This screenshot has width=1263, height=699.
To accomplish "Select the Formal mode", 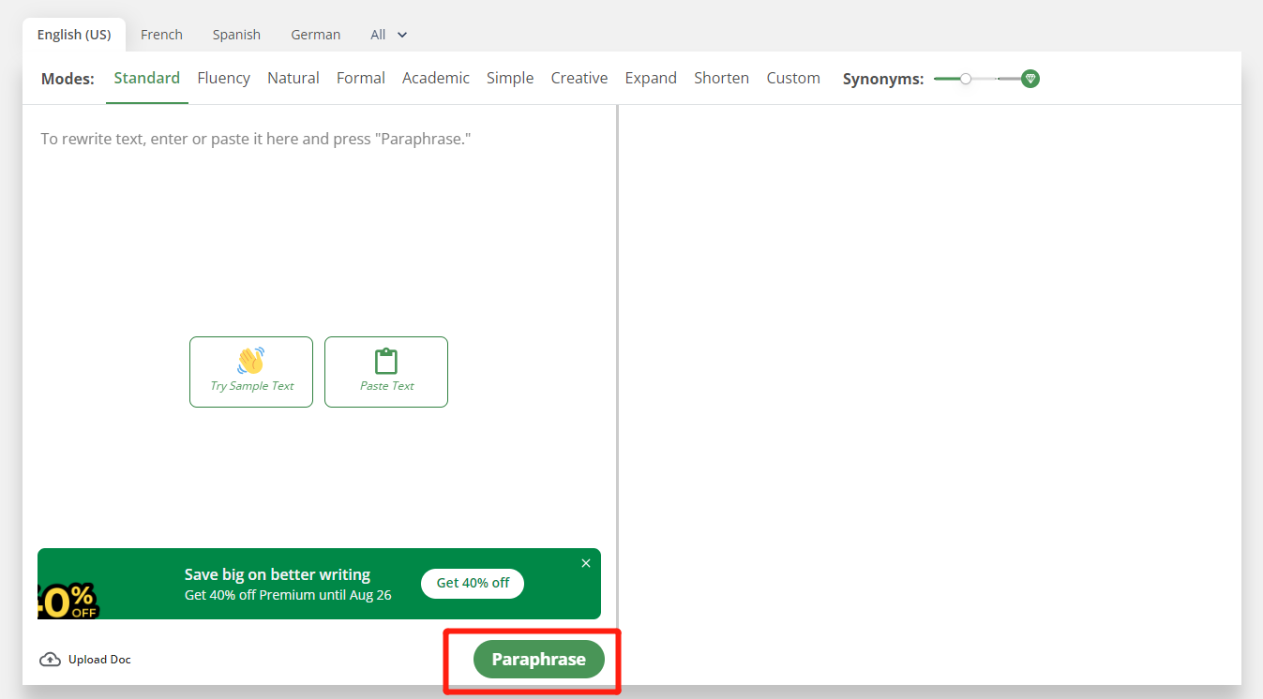I will coord(361,78).
